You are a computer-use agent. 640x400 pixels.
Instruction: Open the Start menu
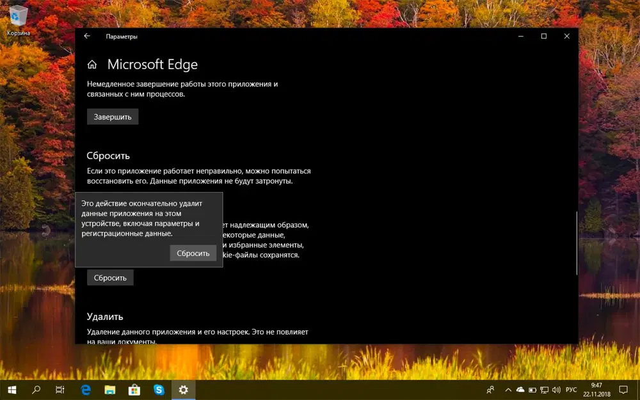point(12,390)
